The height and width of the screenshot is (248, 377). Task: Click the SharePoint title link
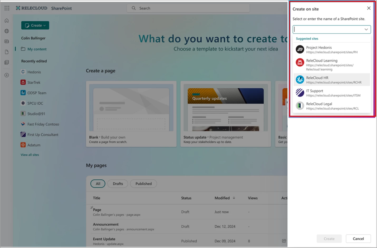[x=61, y=8]
